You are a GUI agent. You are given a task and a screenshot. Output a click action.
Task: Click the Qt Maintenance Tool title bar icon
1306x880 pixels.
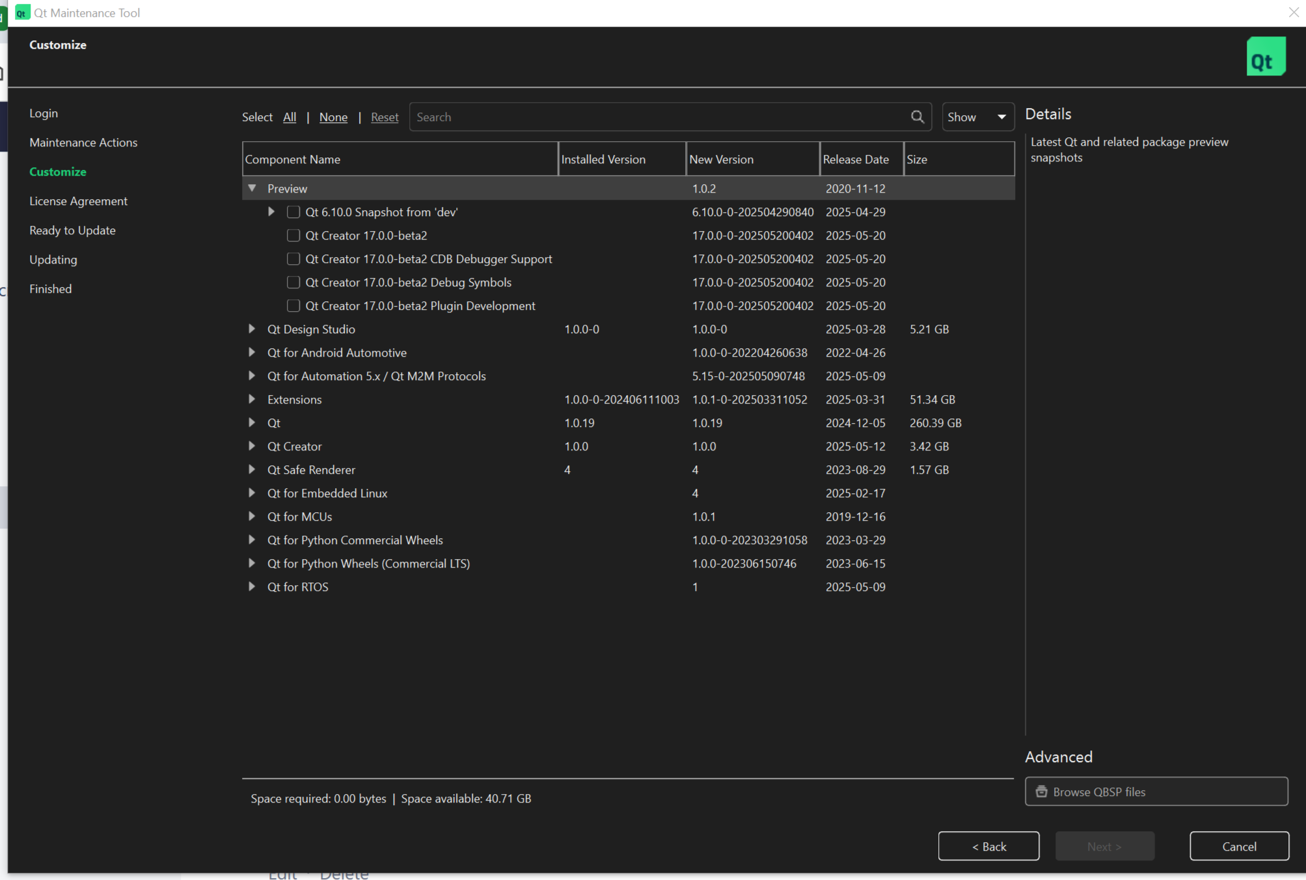(22, 12)
